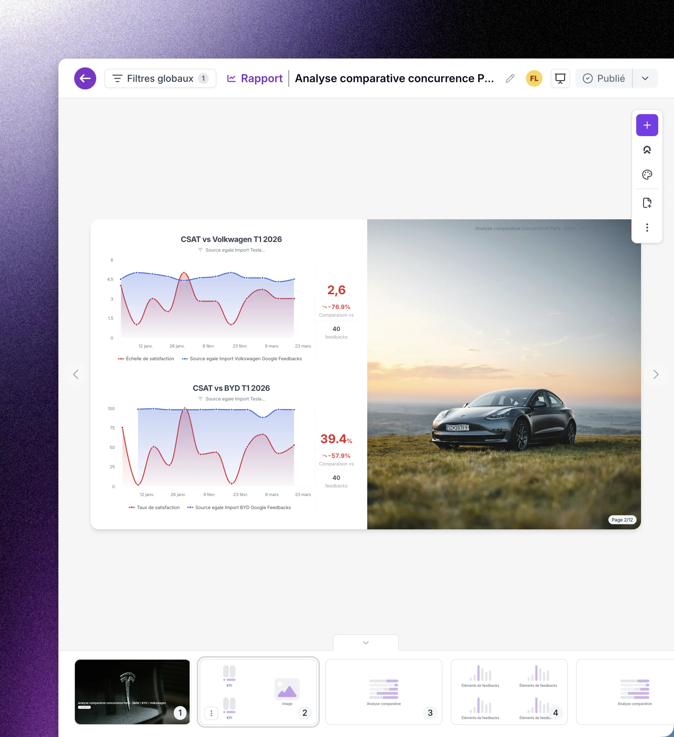Click the purple back arrow button
The height and width of the screenshot is (737, 674).
[85, 78]
